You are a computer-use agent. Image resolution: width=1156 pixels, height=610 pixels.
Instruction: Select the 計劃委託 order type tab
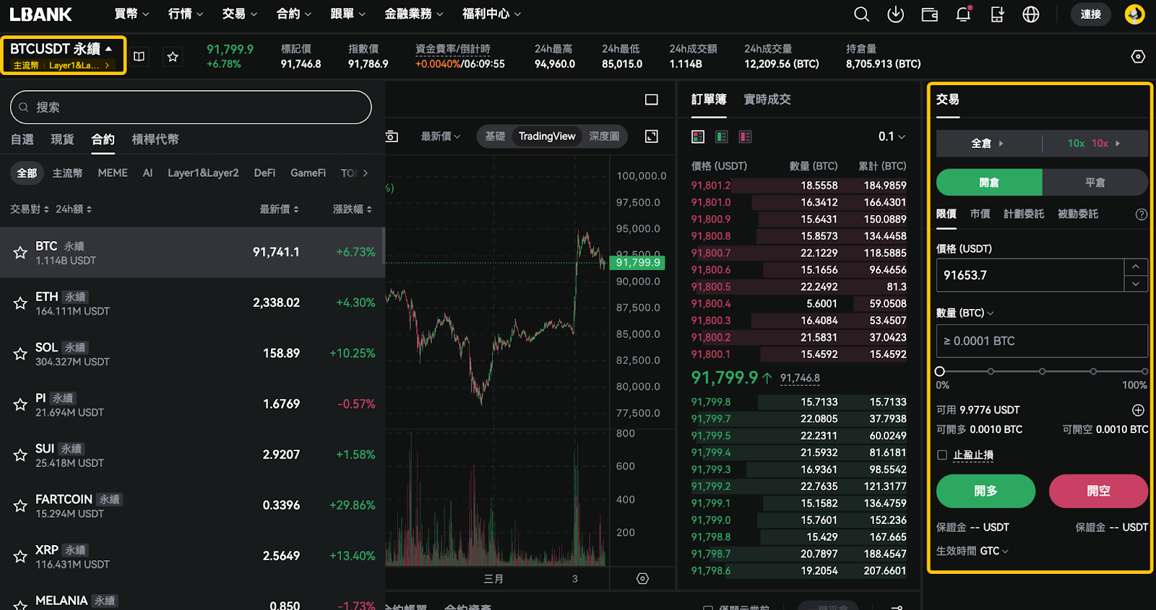coord(1024,214)
